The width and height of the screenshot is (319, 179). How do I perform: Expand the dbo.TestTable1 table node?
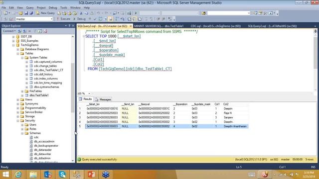(22, 95)
